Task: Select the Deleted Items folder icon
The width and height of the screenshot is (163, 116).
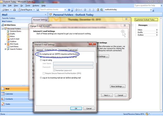Action: 8,31
